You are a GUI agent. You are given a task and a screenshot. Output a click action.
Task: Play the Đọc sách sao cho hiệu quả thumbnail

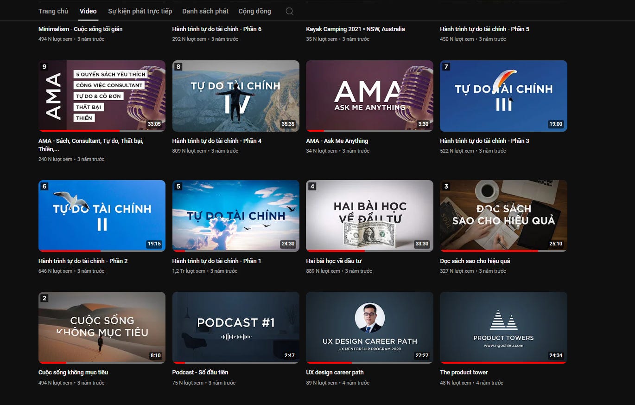[x=503, y=216]
